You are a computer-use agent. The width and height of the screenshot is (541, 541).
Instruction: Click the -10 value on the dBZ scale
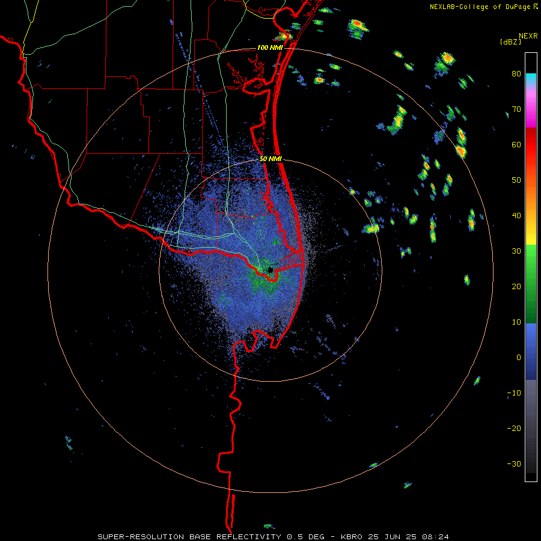click(x=514, y=393)
